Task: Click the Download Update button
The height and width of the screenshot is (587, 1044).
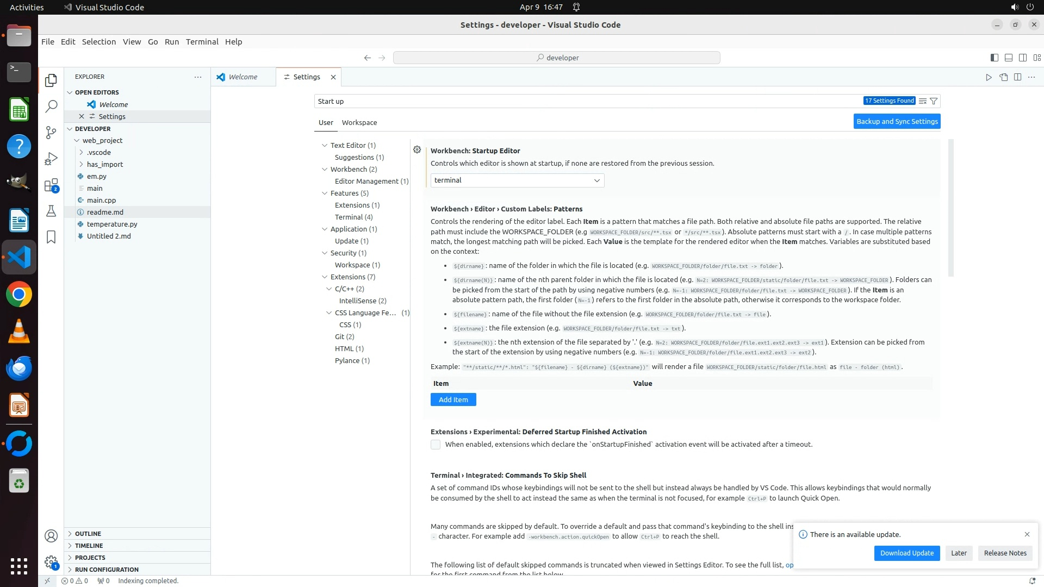Action: click(906, 553)
